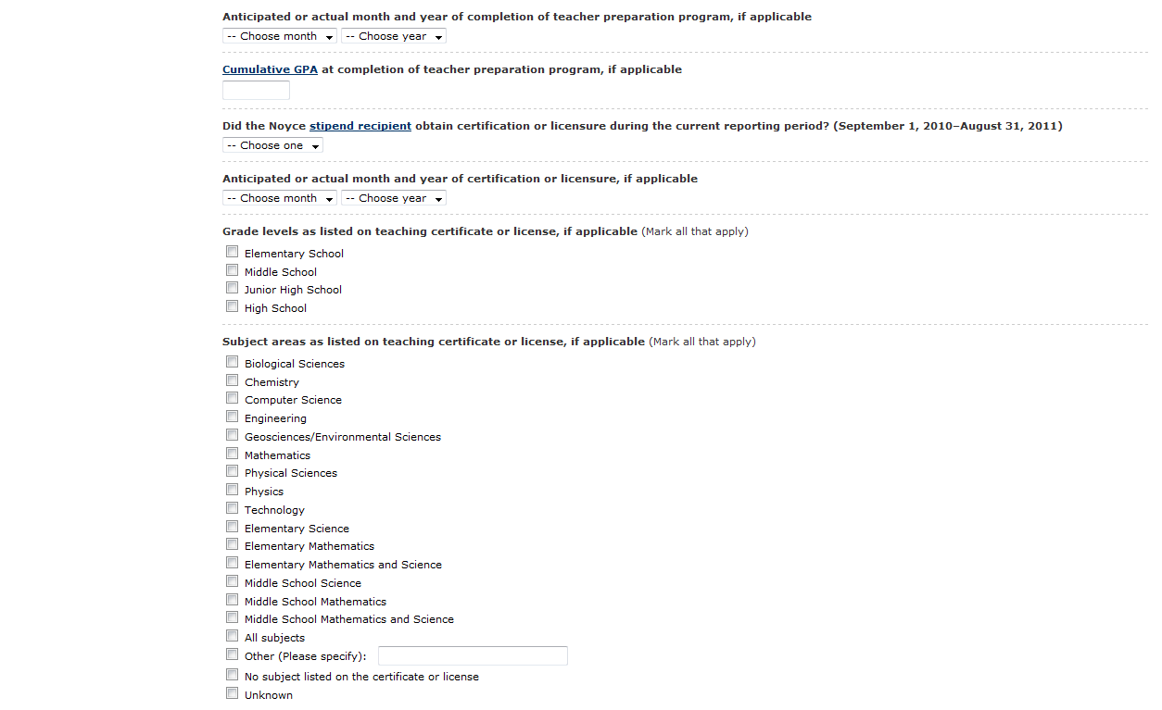Enable the Biological Sciences subject checkbox
Screen dimensions: 1162x710
[232, 362]
